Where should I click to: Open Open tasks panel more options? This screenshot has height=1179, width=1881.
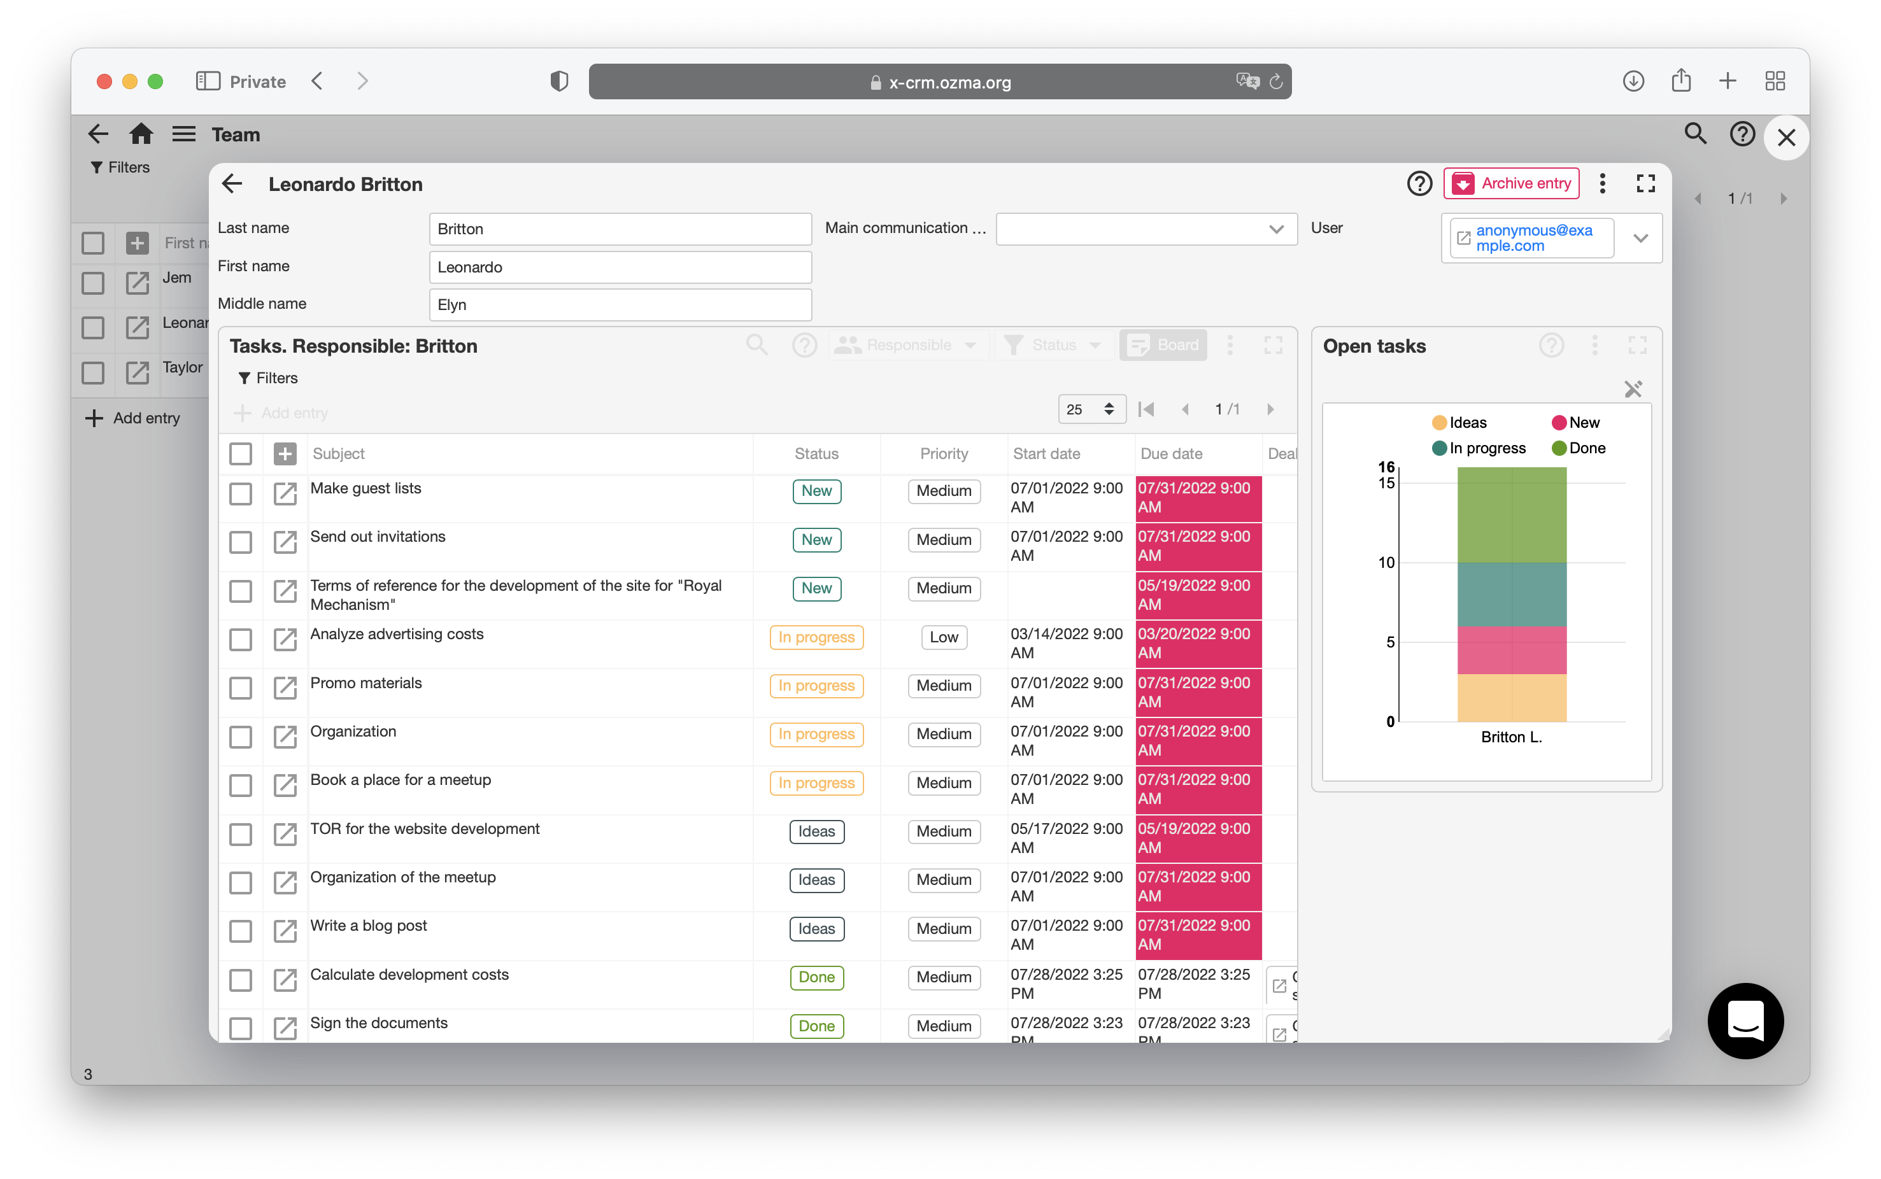click(1595, 344)
